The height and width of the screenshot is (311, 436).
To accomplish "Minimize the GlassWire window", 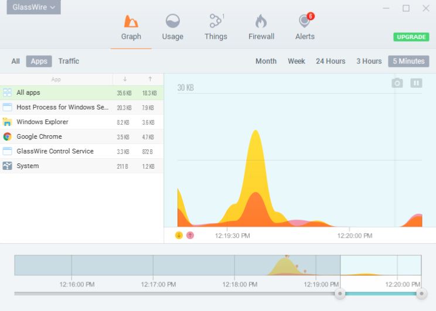I will pyautogui.click(x=386, y=8).
